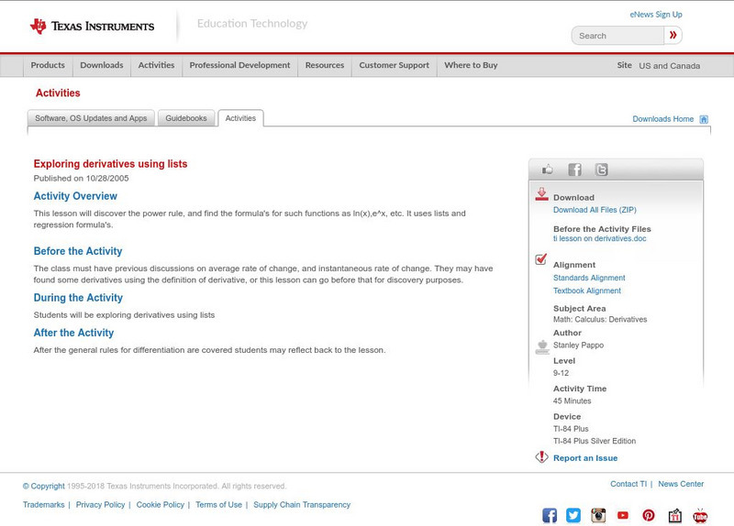734x526 pixels.
Task: Open Textbook Alignment link
Action: pyautogui.click(x=587, y=290)
